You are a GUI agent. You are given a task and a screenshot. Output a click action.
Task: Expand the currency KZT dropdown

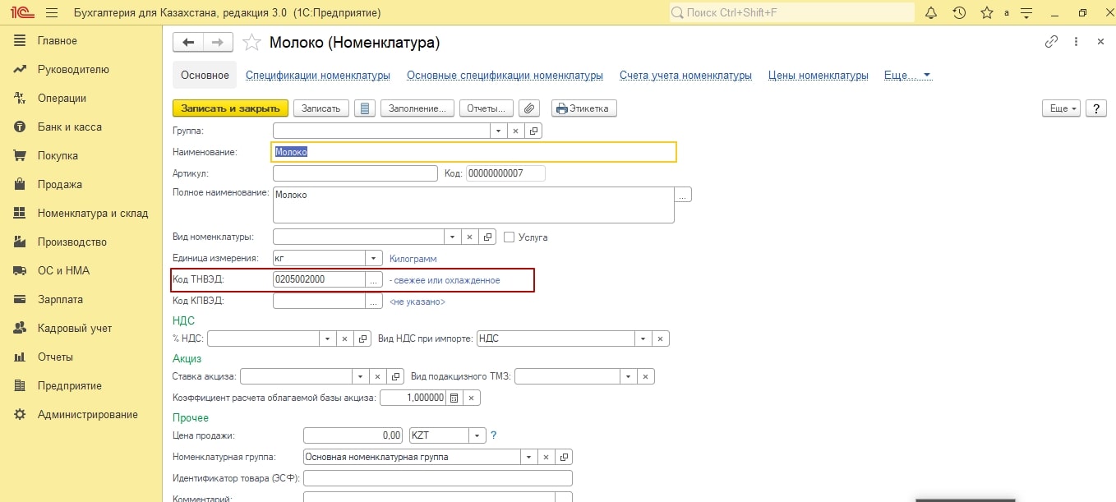point(477,435)
